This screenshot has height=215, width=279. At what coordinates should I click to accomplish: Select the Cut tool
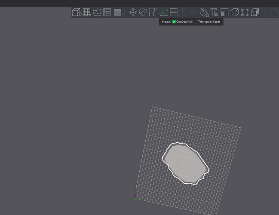click(x=174, y=12)
